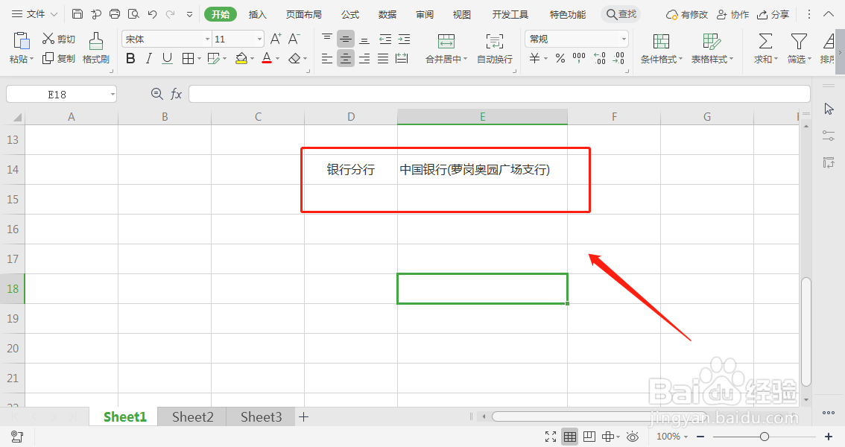
Task: Toggle vertical middle alignment
Action: click(346, 39)
